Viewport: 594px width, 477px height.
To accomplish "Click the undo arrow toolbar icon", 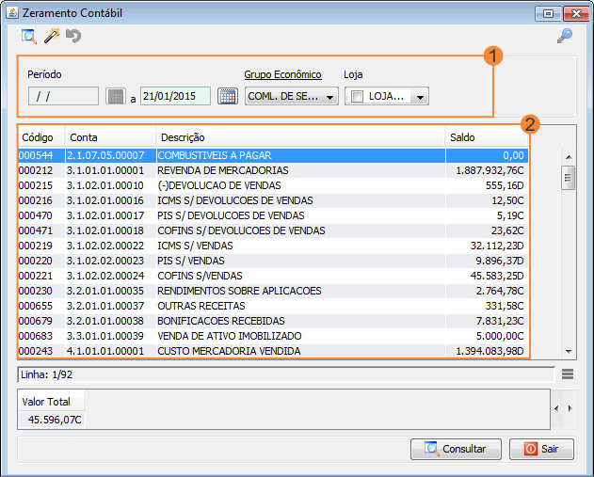I will 73,37.
